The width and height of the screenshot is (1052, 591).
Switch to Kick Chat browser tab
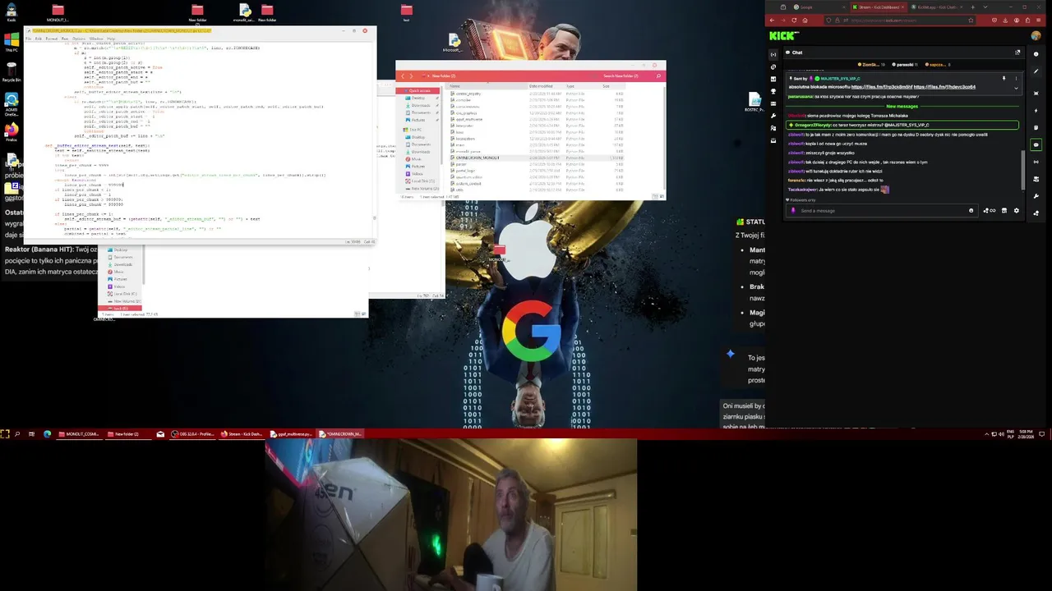click(937, 7)
